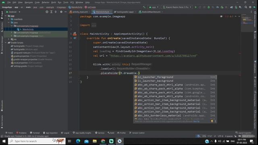Sync project with Gradle files elephant icon
Viewport: 258px width, 145px height.
click(x=231, y=7)
